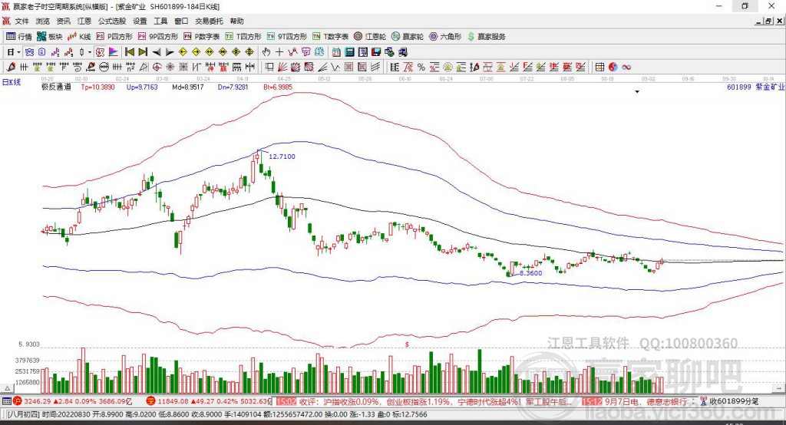Step back with black left arrow
The image size is (786, 425).
[x=157, y=52]
